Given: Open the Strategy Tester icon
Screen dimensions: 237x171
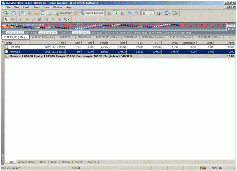Looking at the screenshot, I should 49,13.
